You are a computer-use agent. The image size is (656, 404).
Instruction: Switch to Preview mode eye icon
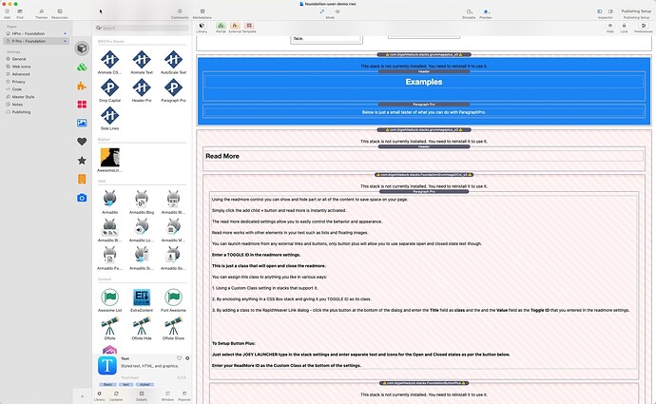click(x=338, y=11)
